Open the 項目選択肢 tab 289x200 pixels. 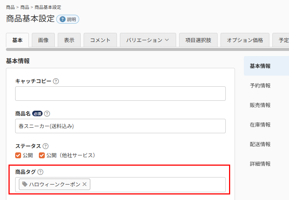pos(198,40)
